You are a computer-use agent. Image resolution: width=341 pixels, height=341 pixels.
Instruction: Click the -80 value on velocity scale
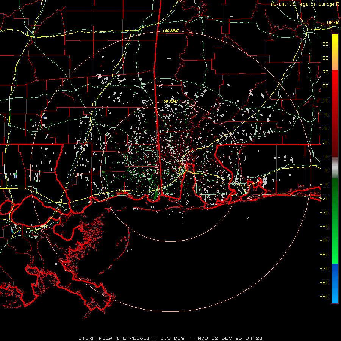[324, 283]
